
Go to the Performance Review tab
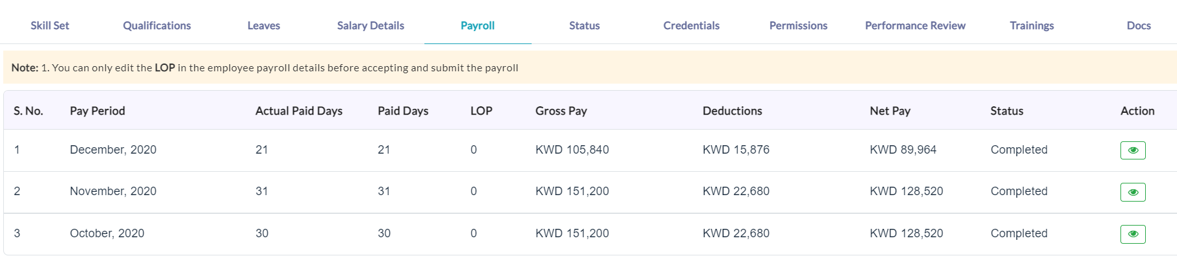915,25
